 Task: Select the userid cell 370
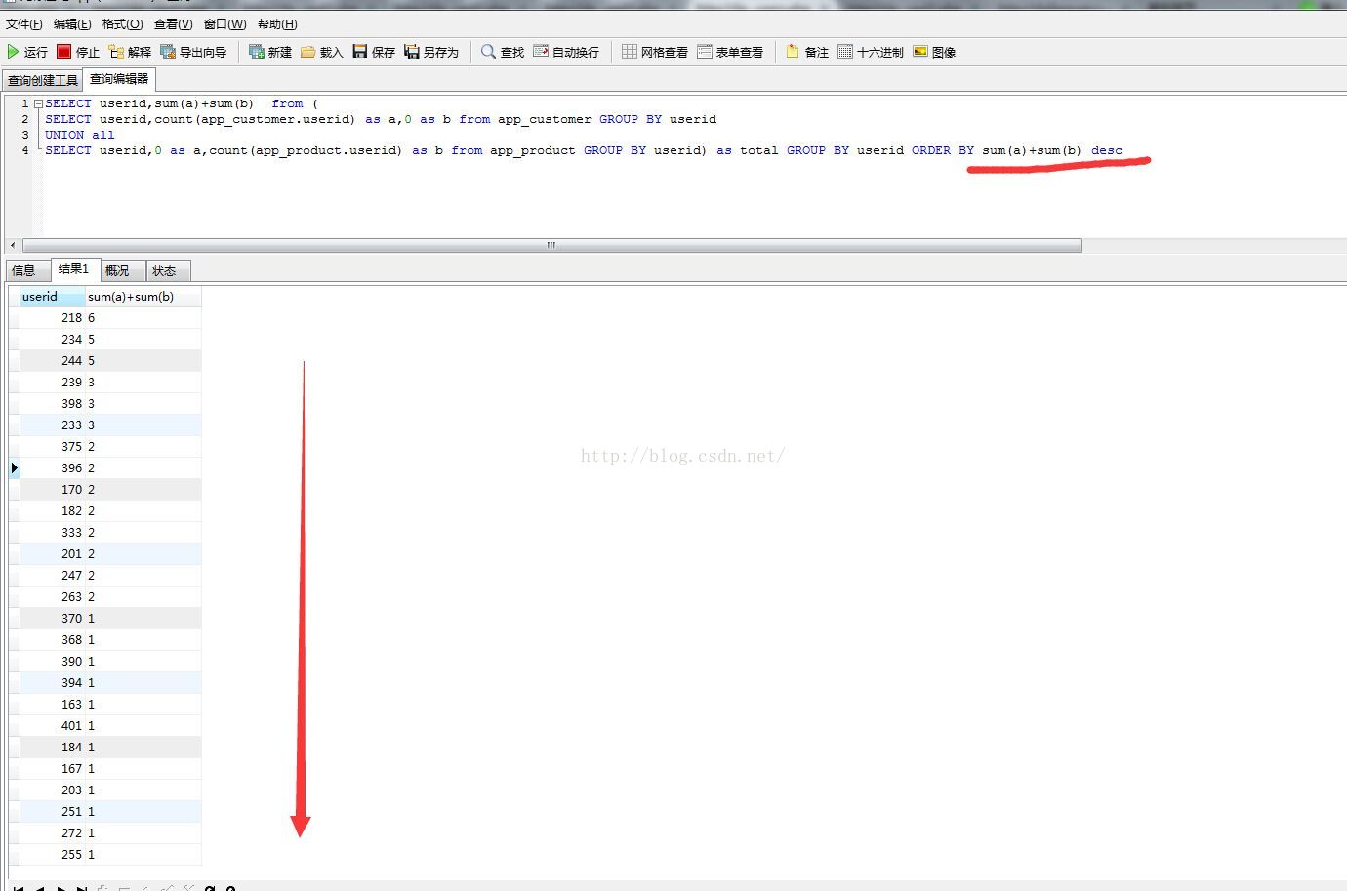click(52, 619)
